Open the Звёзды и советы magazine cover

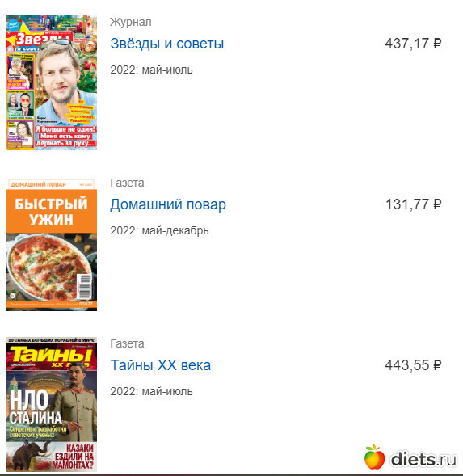coord(51,82)
